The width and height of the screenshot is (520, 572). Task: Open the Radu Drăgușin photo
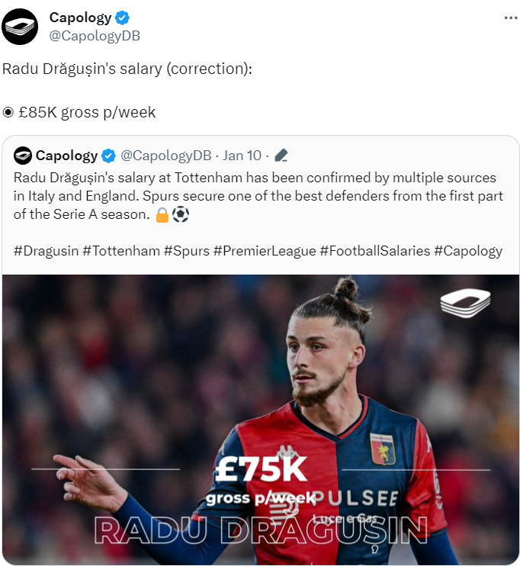260,420
